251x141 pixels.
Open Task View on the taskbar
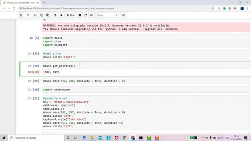(x=76, y=137)
